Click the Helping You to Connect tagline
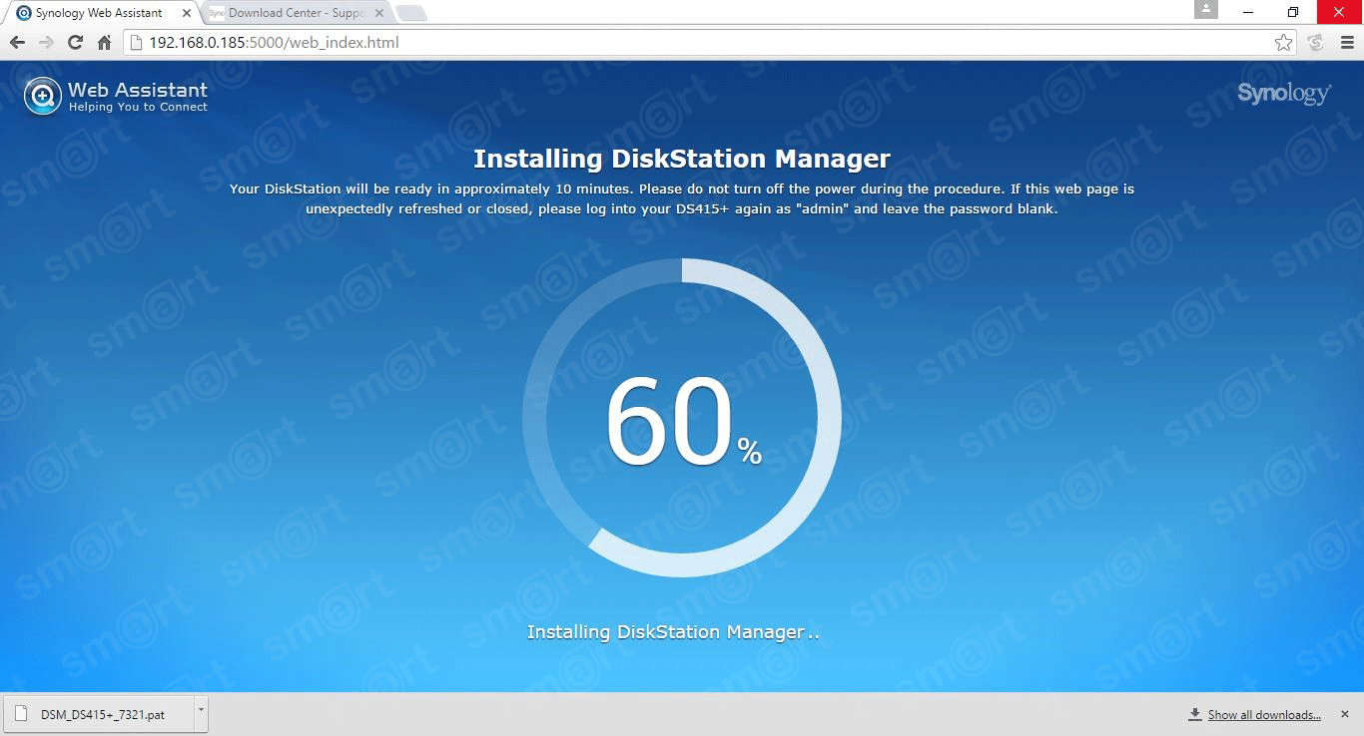 tap(138, 107)
